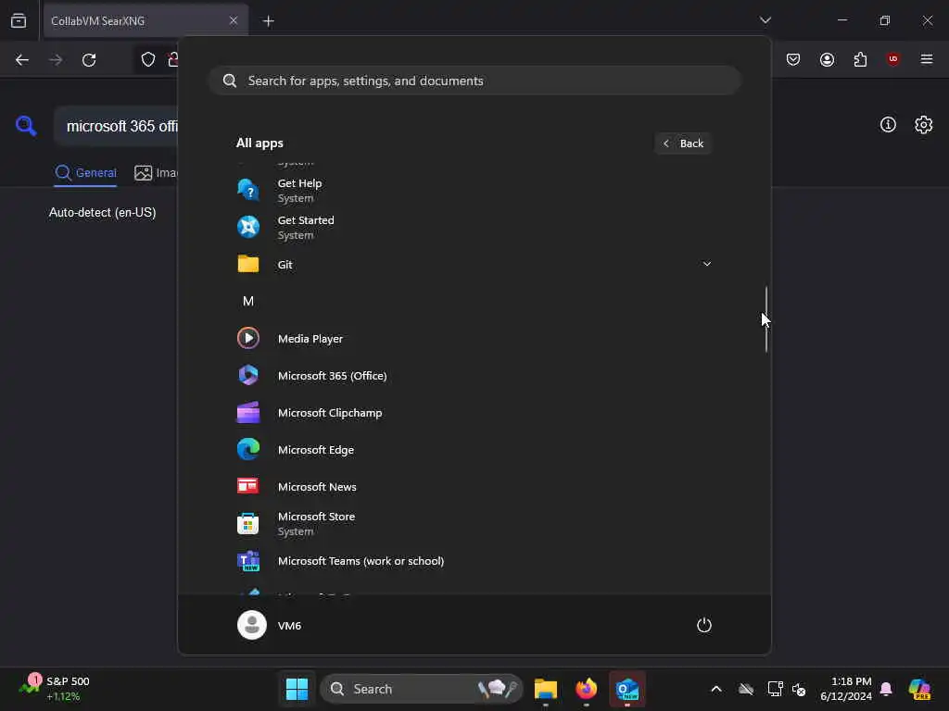The height and width of the screenshot is (711, 949).
Task: Open Outlook (new) from taskbar
Action: coord(627,689)
